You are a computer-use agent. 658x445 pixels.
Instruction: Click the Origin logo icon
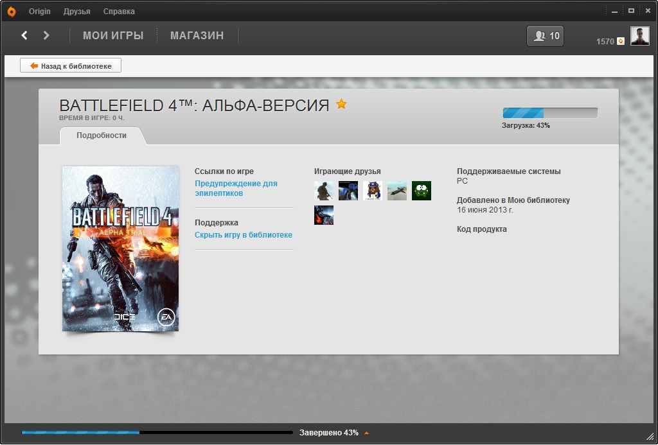click(x=12, y=12)
